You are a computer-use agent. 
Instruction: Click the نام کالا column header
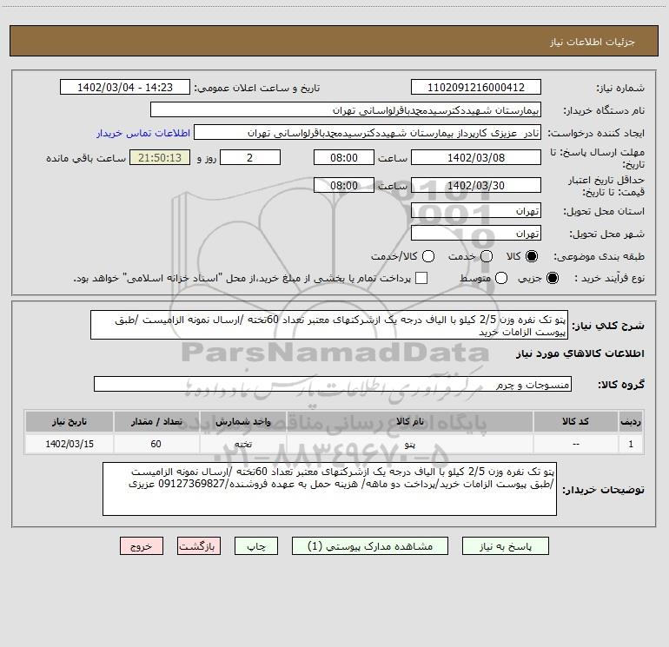tap(410, 422)
